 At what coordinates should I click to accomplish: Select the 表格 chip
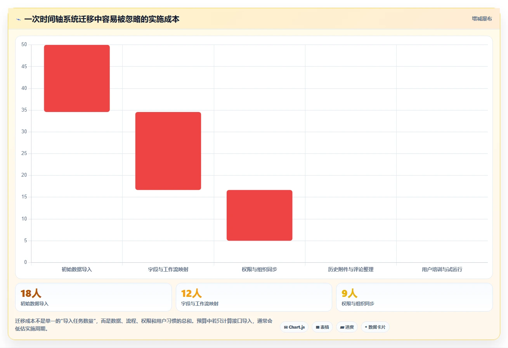coord(322,327)
